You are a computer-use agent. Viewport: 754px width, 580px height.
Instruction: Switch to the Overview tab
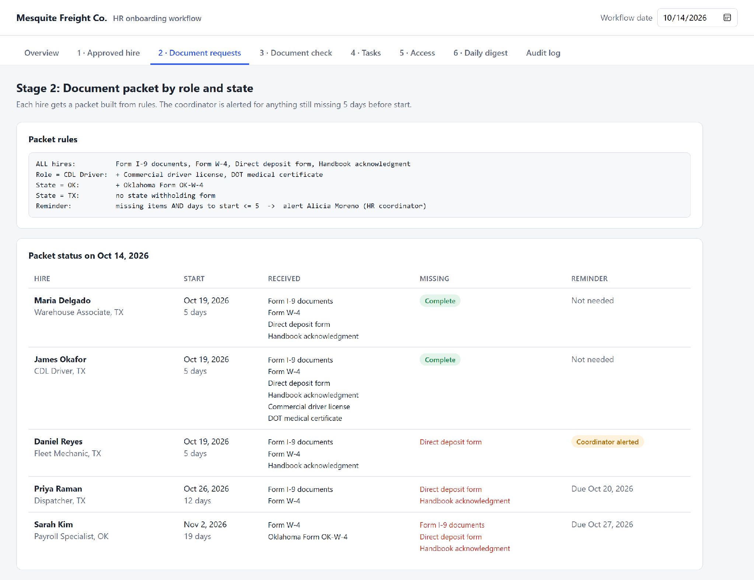pyautogui.click(x=42, y=53)
